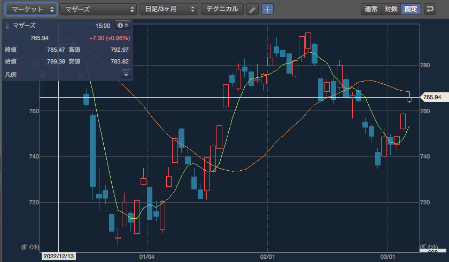Switch chart scale to 固定
Viewport: 449px width, 262px height.
tap(411, 9)
